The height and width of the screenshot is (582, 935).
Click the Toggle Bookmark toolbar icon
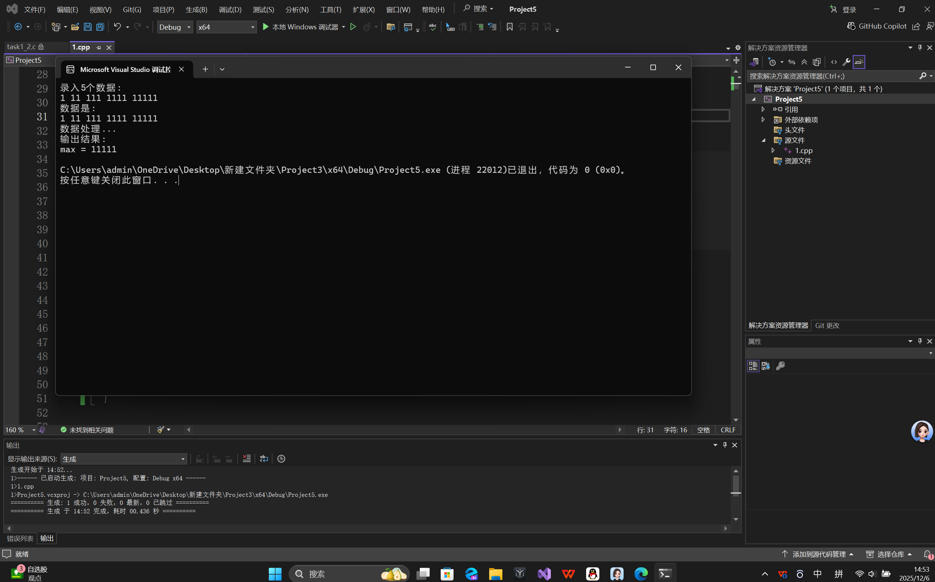click(x=509, y=26)
